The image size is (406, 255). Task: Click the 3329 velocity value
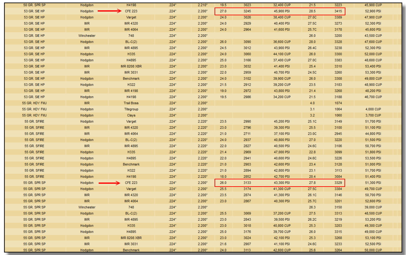click(338, 183)
